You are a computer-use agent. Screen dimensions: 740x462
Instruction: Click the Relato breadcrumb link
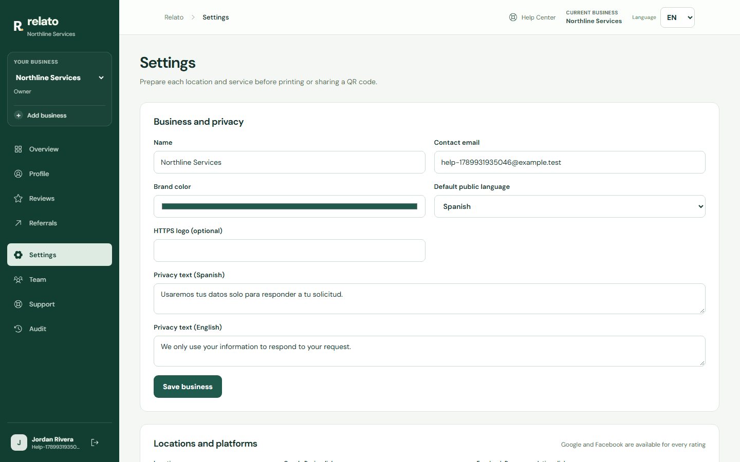click(x=174, y=17)
